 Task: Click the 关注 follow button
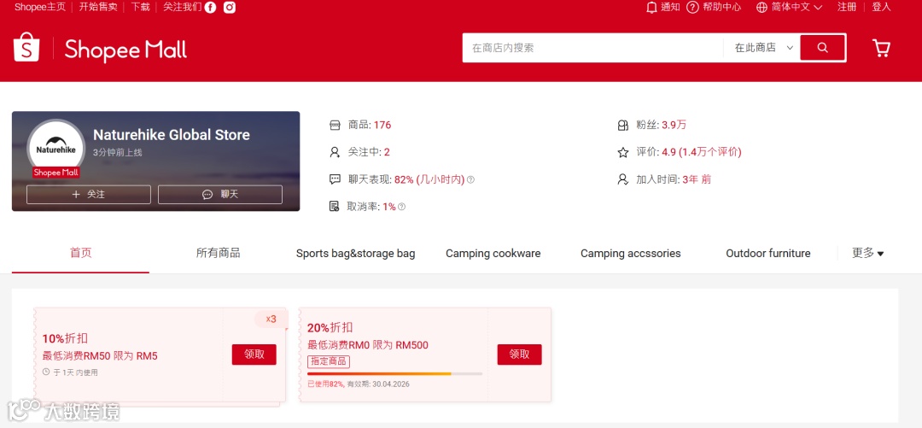click(x=88, y=194)
